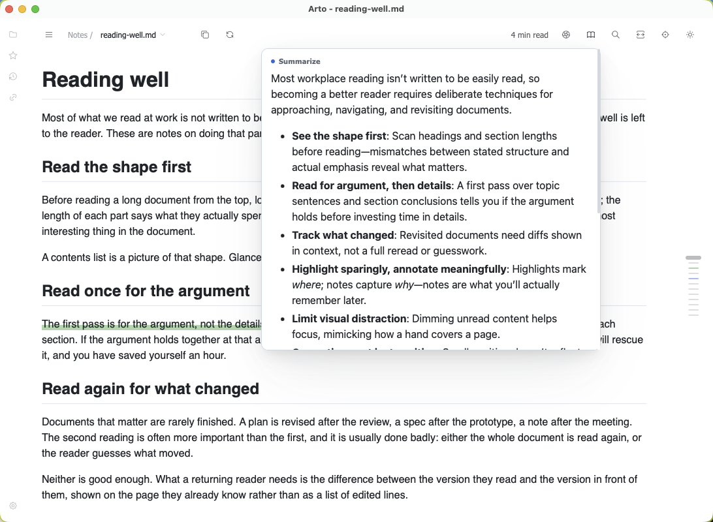
Task: Click the Track what changed summary bullet
Action: [x=437, y=243]
